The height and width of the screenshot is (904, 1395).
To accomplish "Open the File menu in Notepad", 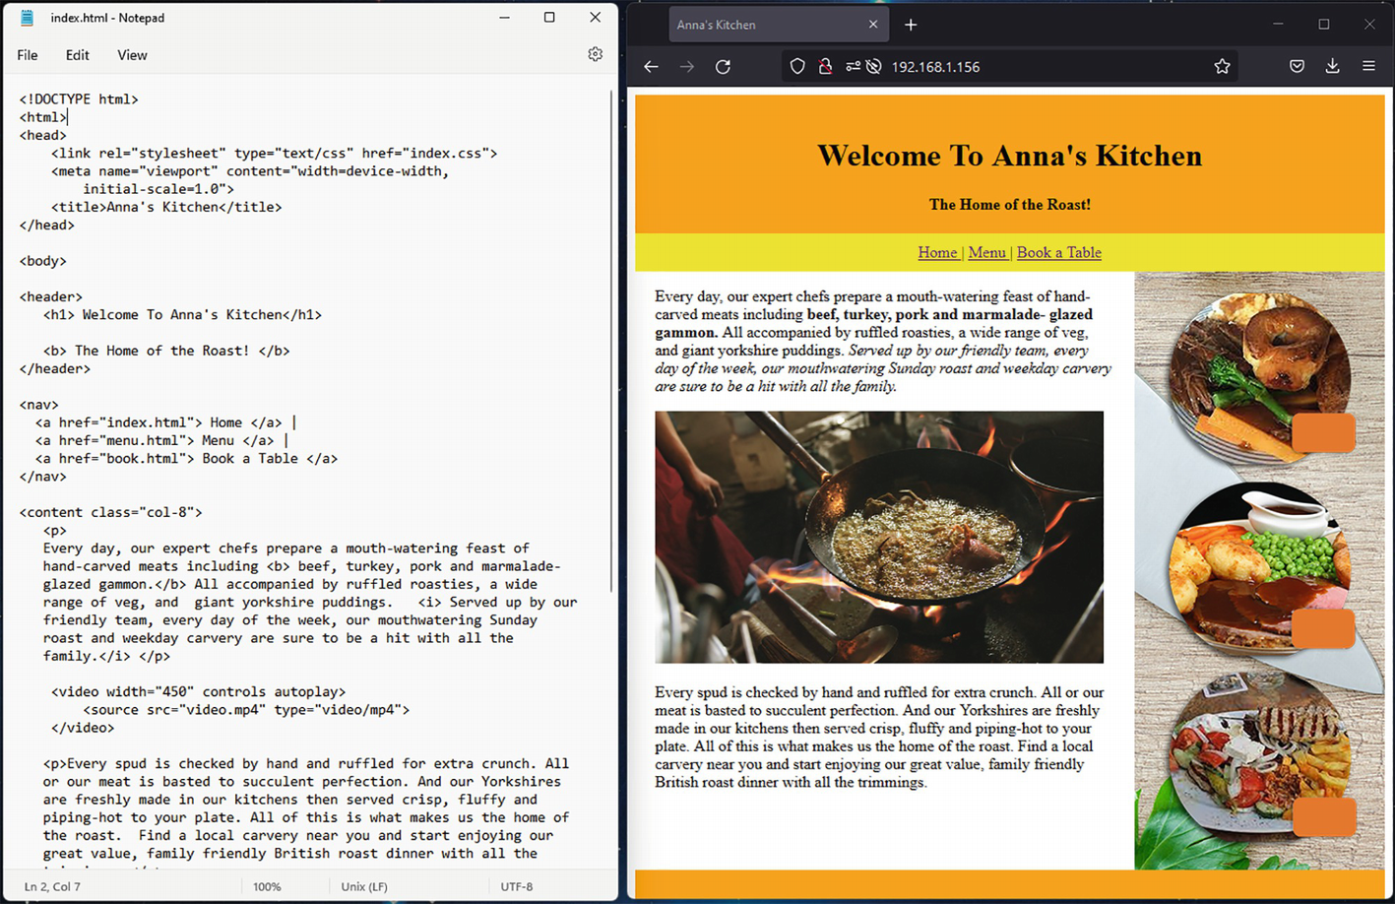I will point(28,55).
